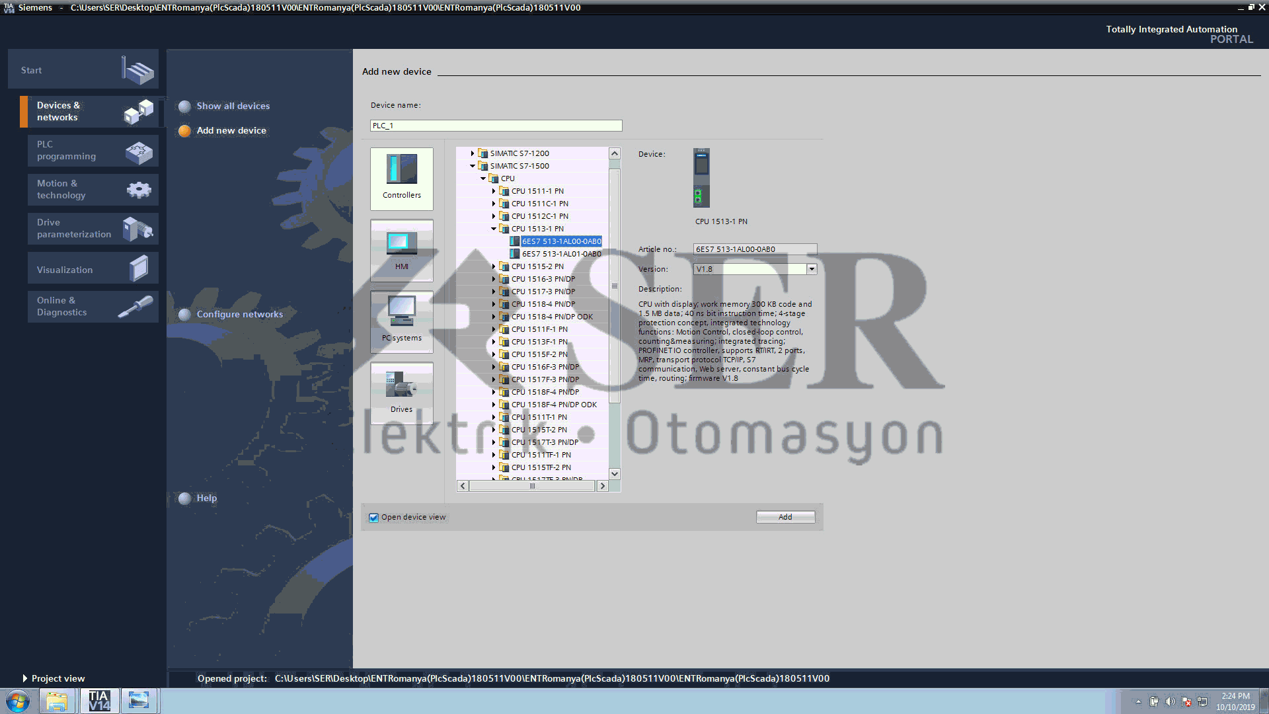The width and height of the screenshot is (1269, 714).
Task: Switch to TIA V14 taskbar icon
Action: pyautogui.click(x=99, y=701)
